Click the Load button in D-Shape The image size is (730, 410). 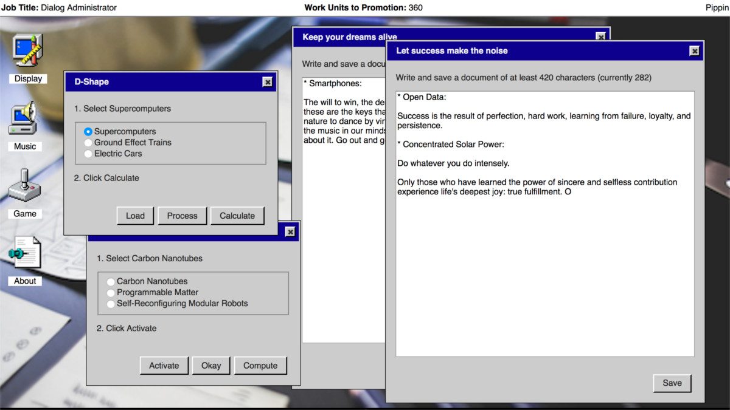(135, 216)
